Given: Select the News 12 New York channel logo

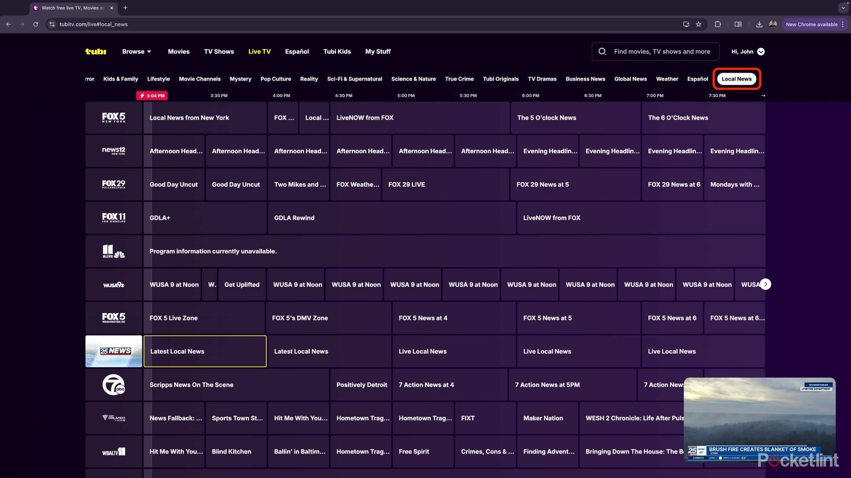Looking at the screenshot, I should coord(113,151).
